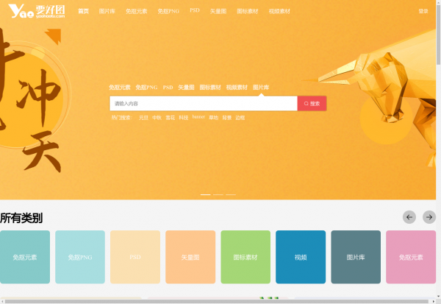Open 视频素材 in the top navigation
The width and height of the screenshot is (441, 304).
pos(279,12)
